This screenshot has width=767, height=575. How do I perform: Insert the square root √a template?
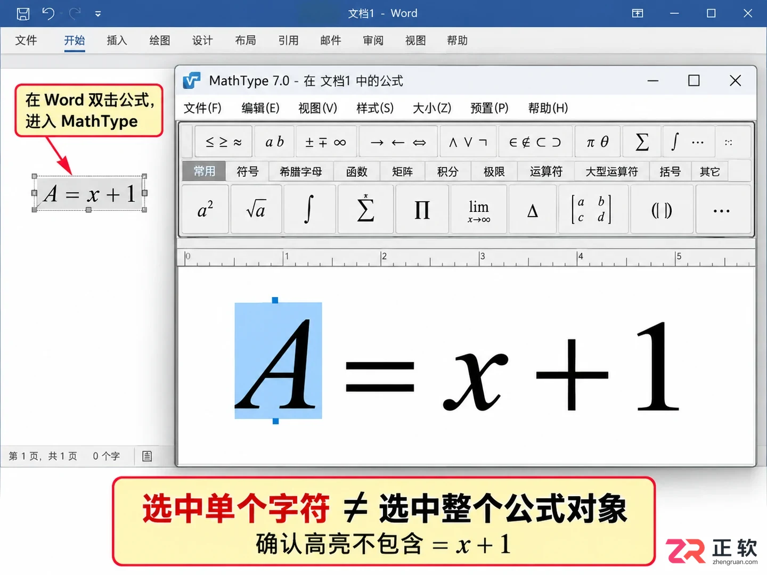[256, 209]
